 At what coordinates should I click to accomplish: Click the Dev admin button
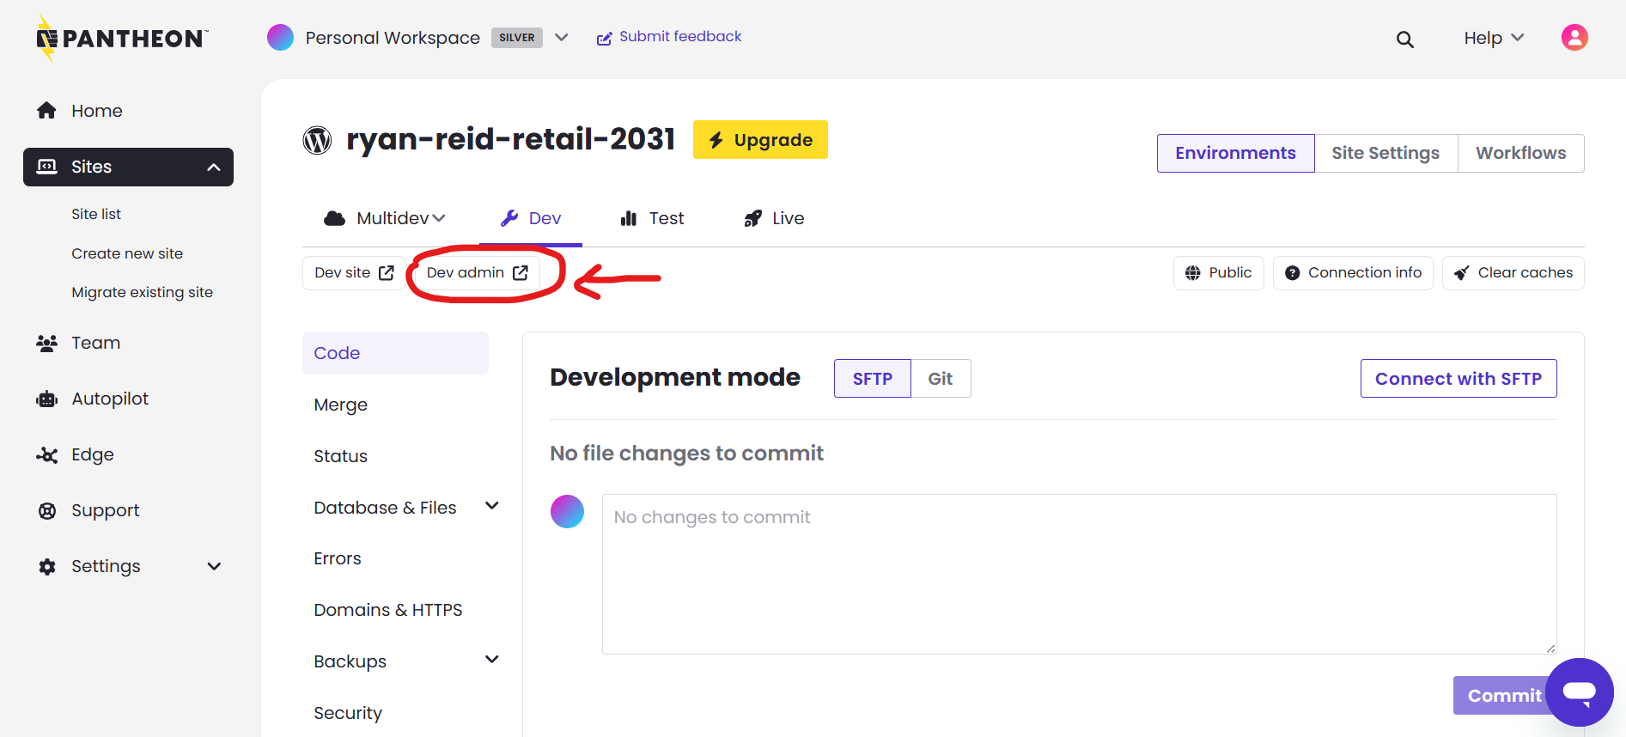pyautogui.click(x=477, y=273)
